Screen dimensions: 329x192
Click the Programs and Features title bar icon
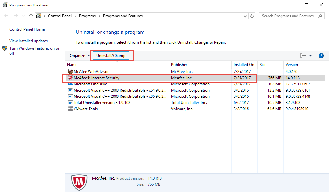5,5
